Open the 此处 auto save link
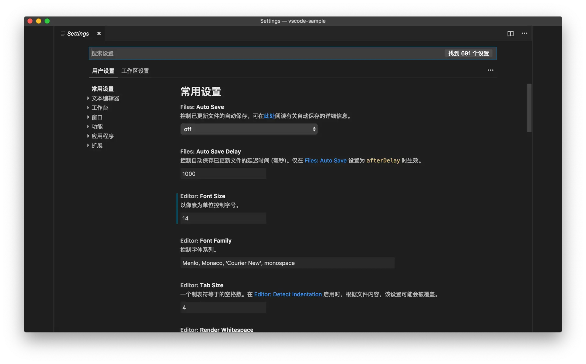The image size is (586, 364). click(x=269, y=116)
